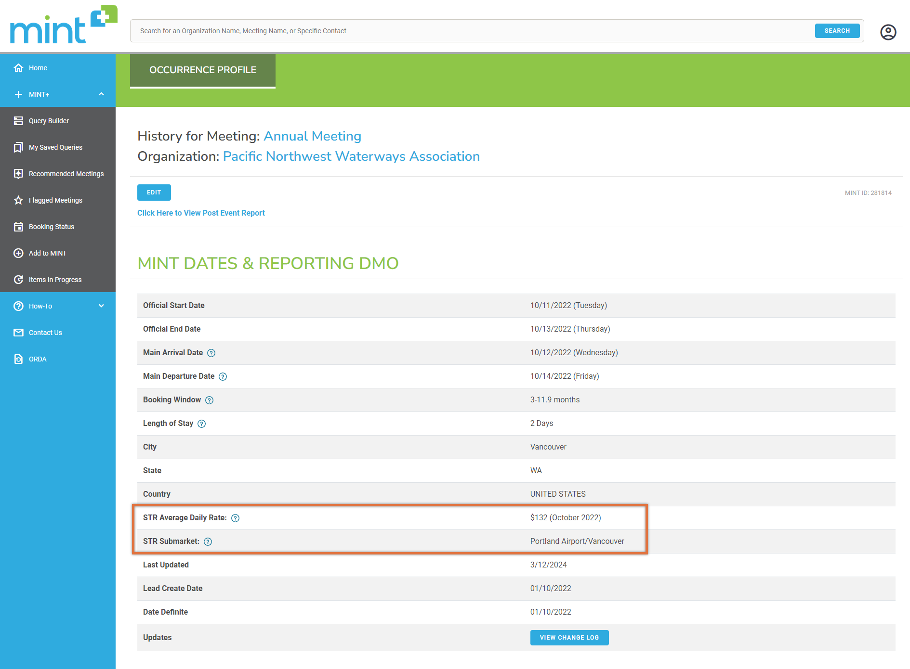Focus the organization search input field
This screenshot has width=910, height=669.
[x=472, y=31]
